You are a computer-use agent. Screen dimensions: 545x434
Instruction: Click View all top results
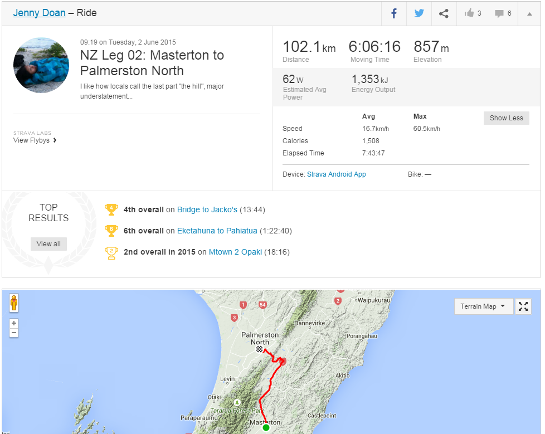[48, 244]
